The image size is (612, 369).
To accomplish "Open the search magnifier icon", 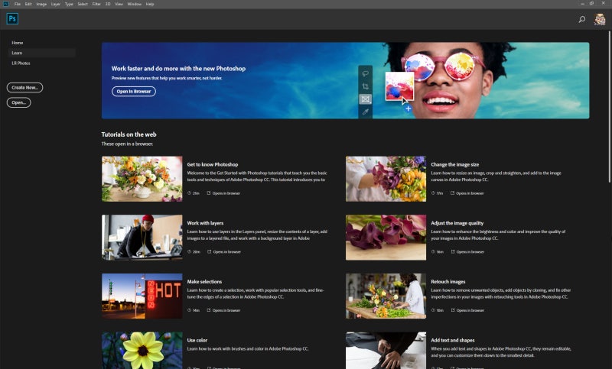I will 582,19.
